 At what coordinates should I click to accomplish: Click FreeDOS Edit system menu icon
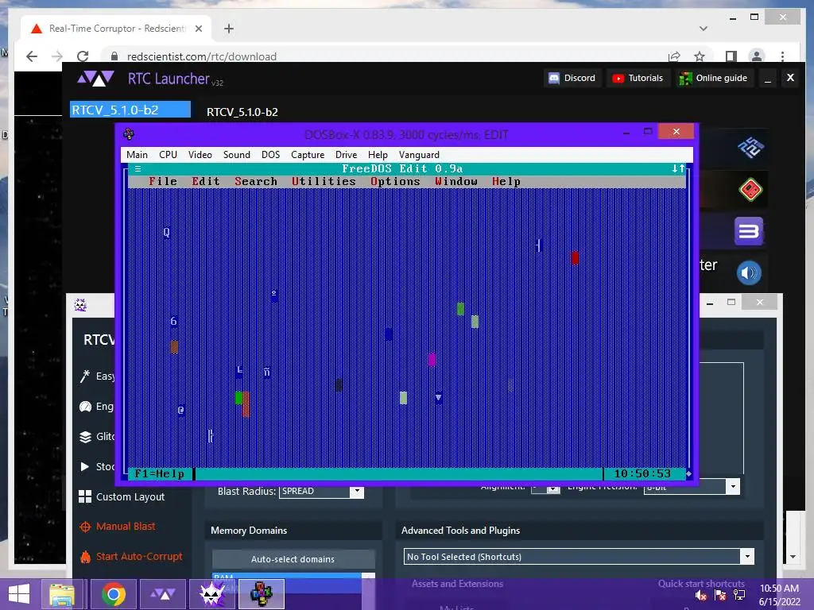pyautogui.click(x=138, y=168)
